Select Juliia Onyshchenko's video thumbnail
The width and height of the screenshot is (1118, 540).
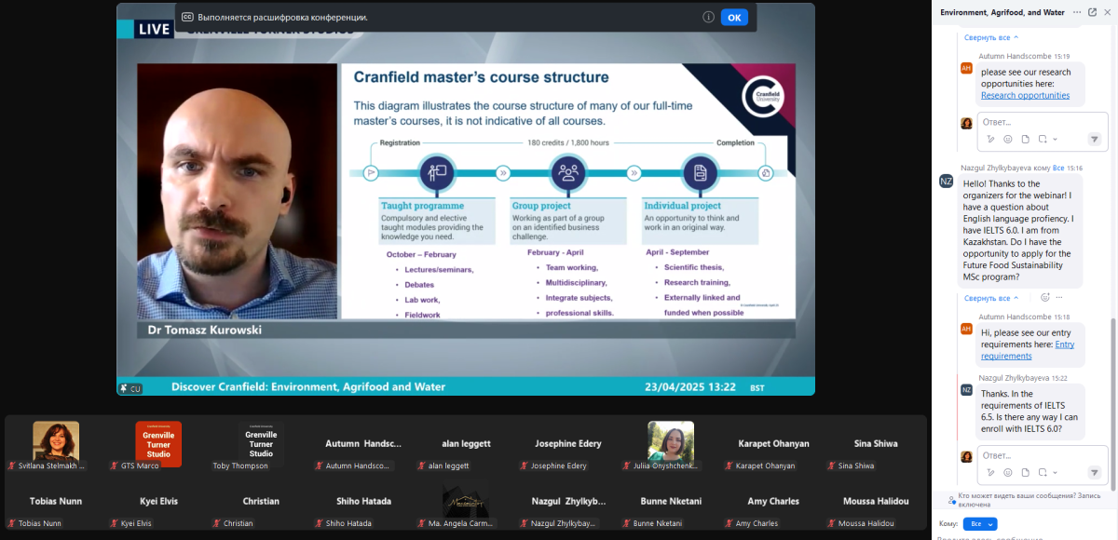(671, 442)
